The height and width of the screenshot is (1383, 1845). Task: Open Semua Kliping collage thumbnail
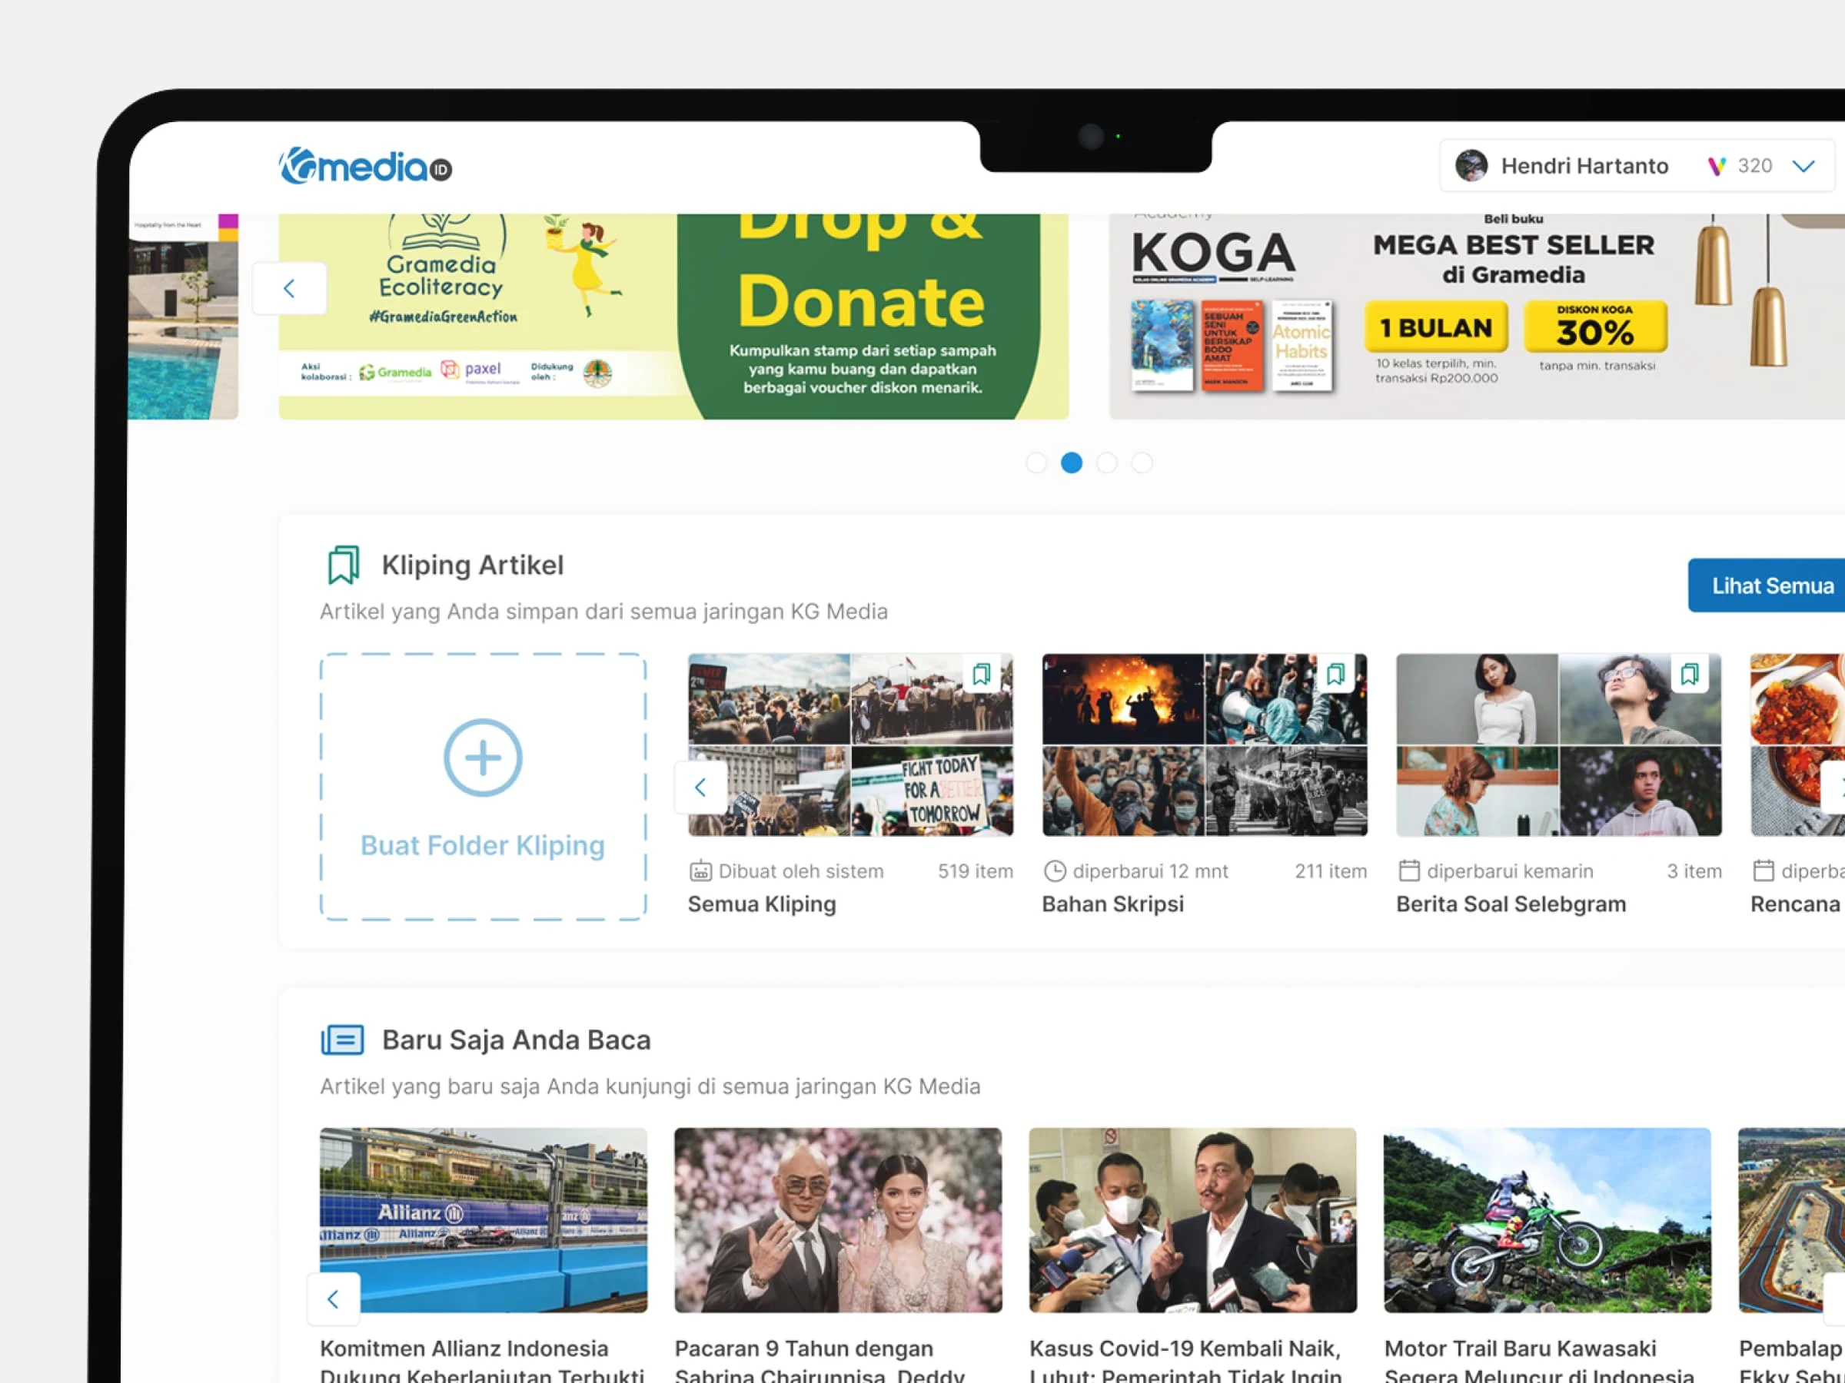(x=850, y=745)
